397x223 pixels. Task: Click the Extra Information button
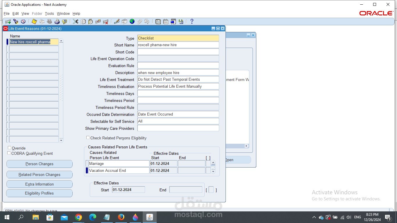click(40, 184)
